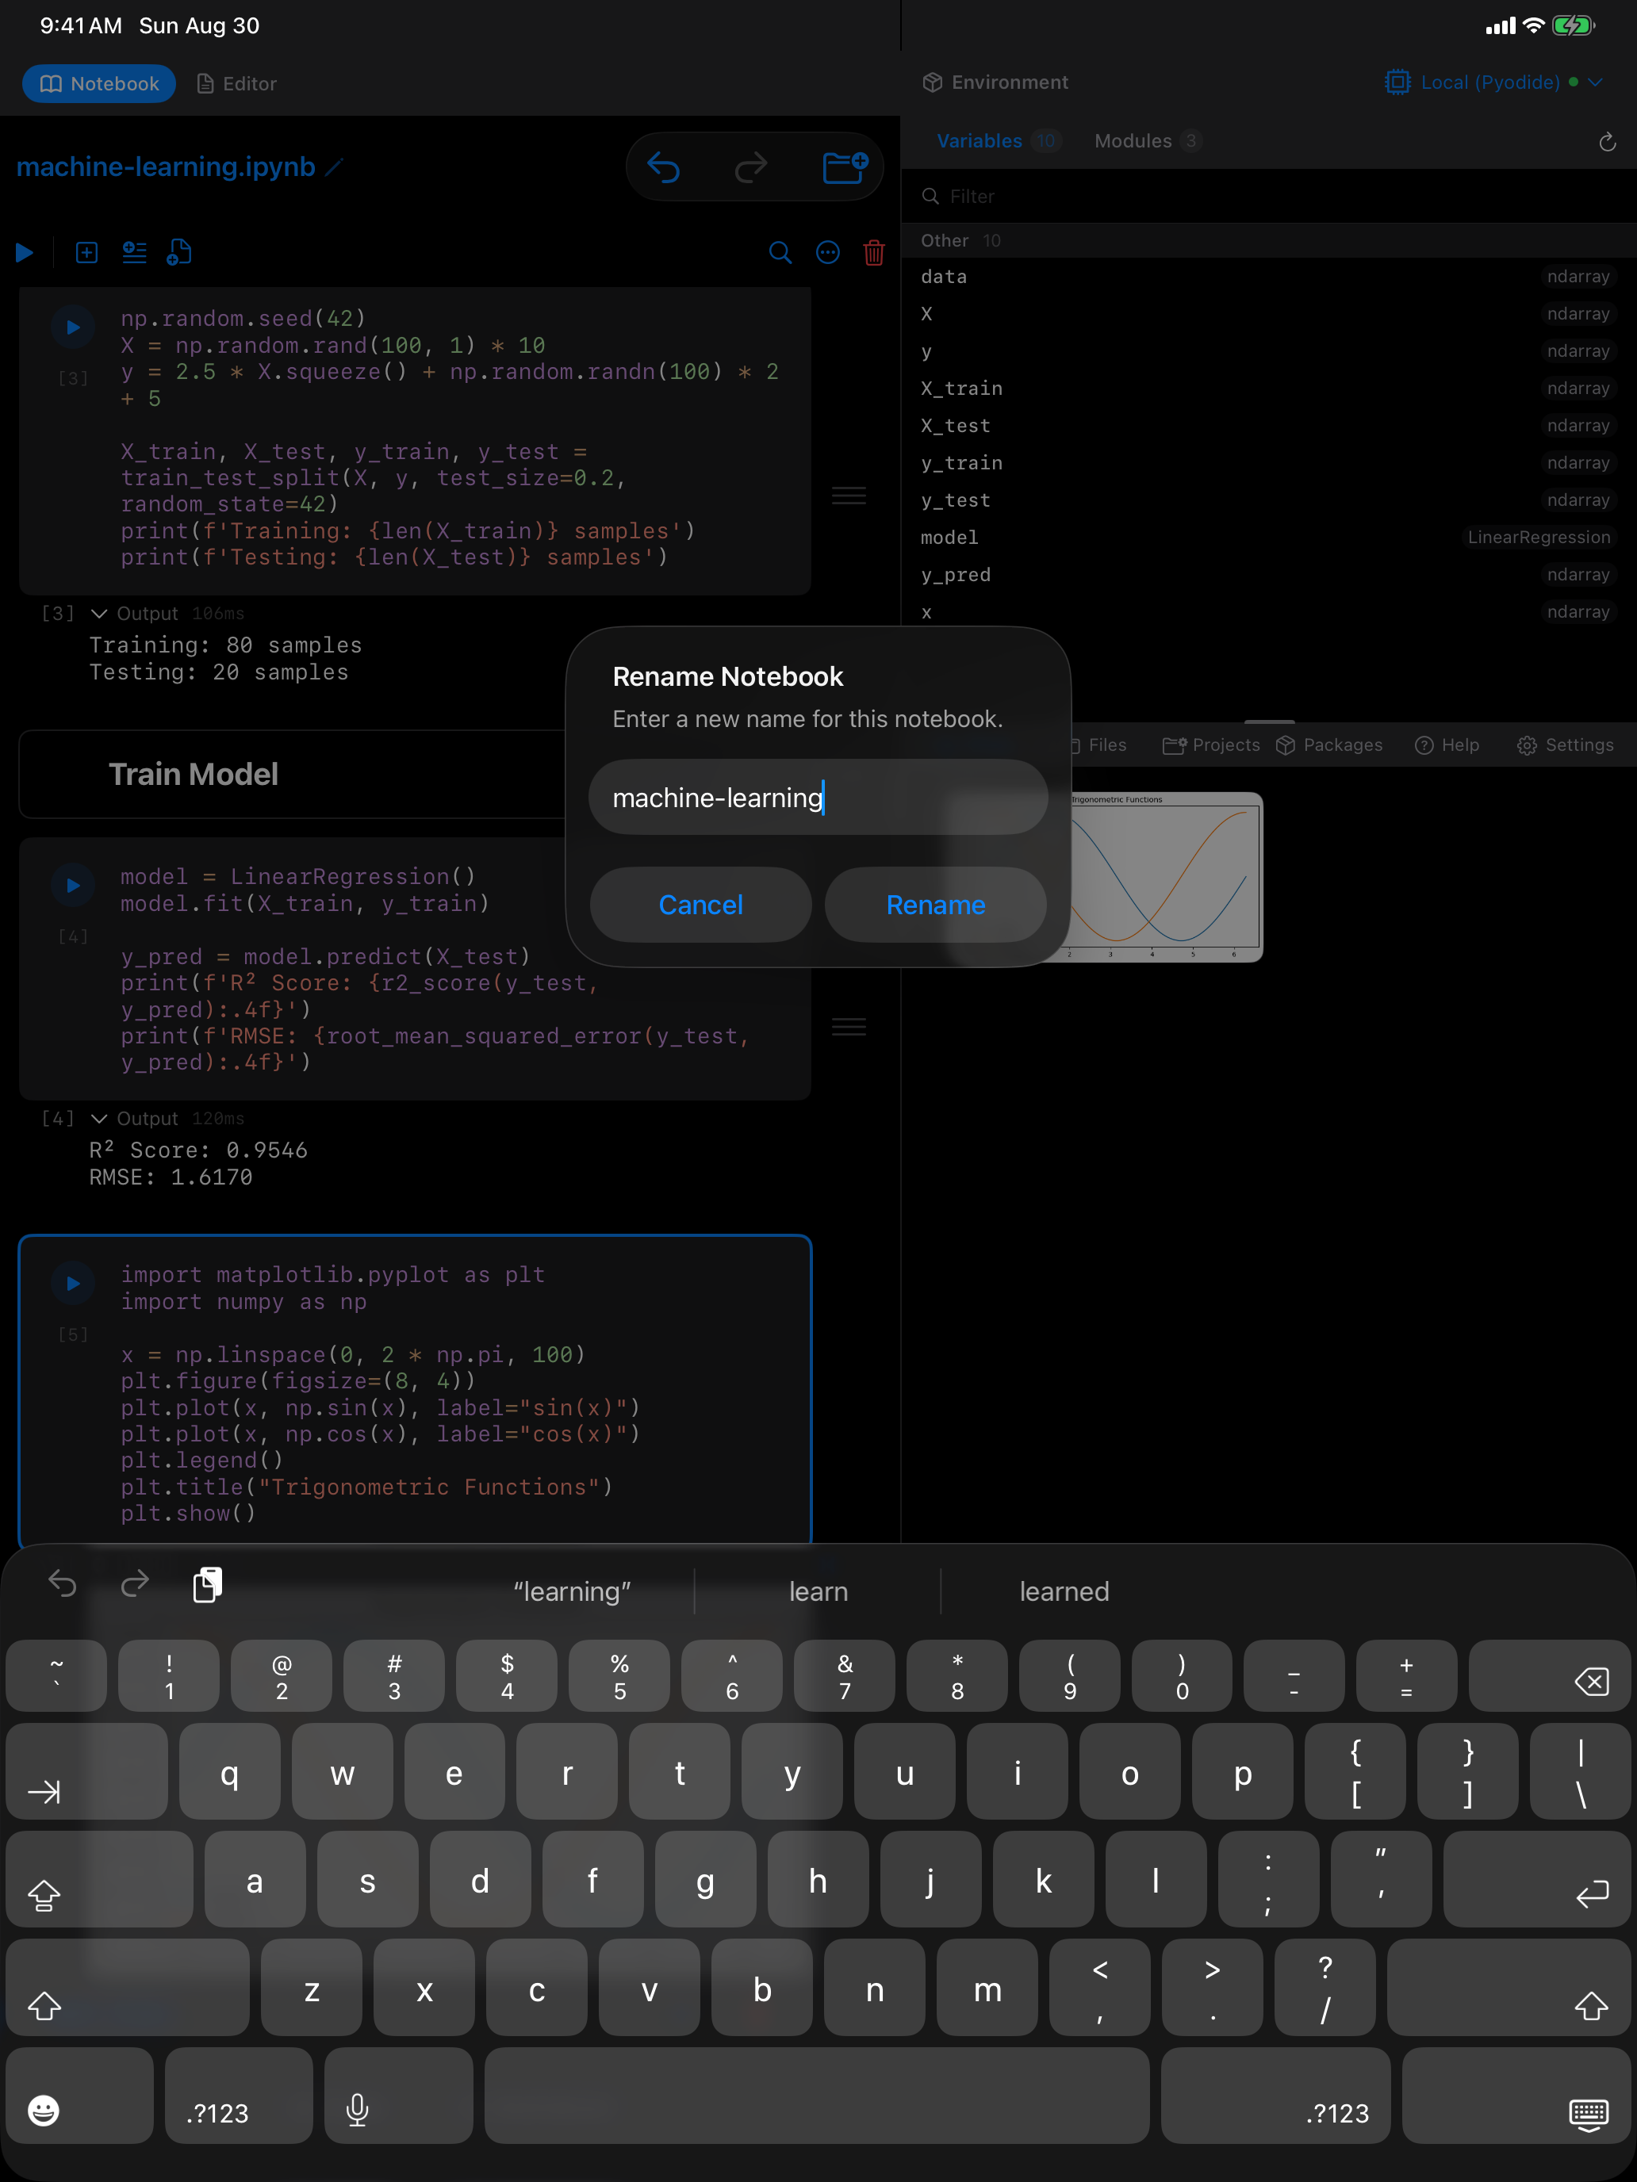
Task: Select the 'model' variable row
Action: pos(1269,538)
